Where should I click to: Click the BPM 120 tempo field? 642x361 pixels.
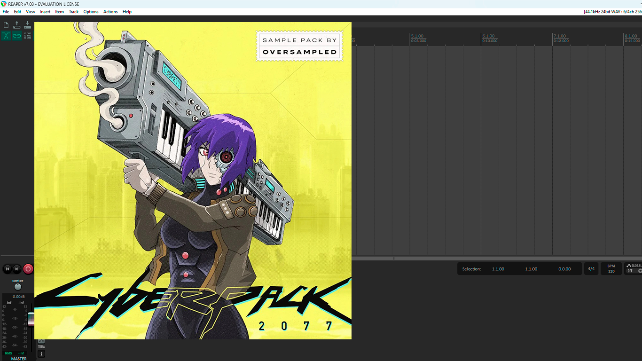coord(611,269)
